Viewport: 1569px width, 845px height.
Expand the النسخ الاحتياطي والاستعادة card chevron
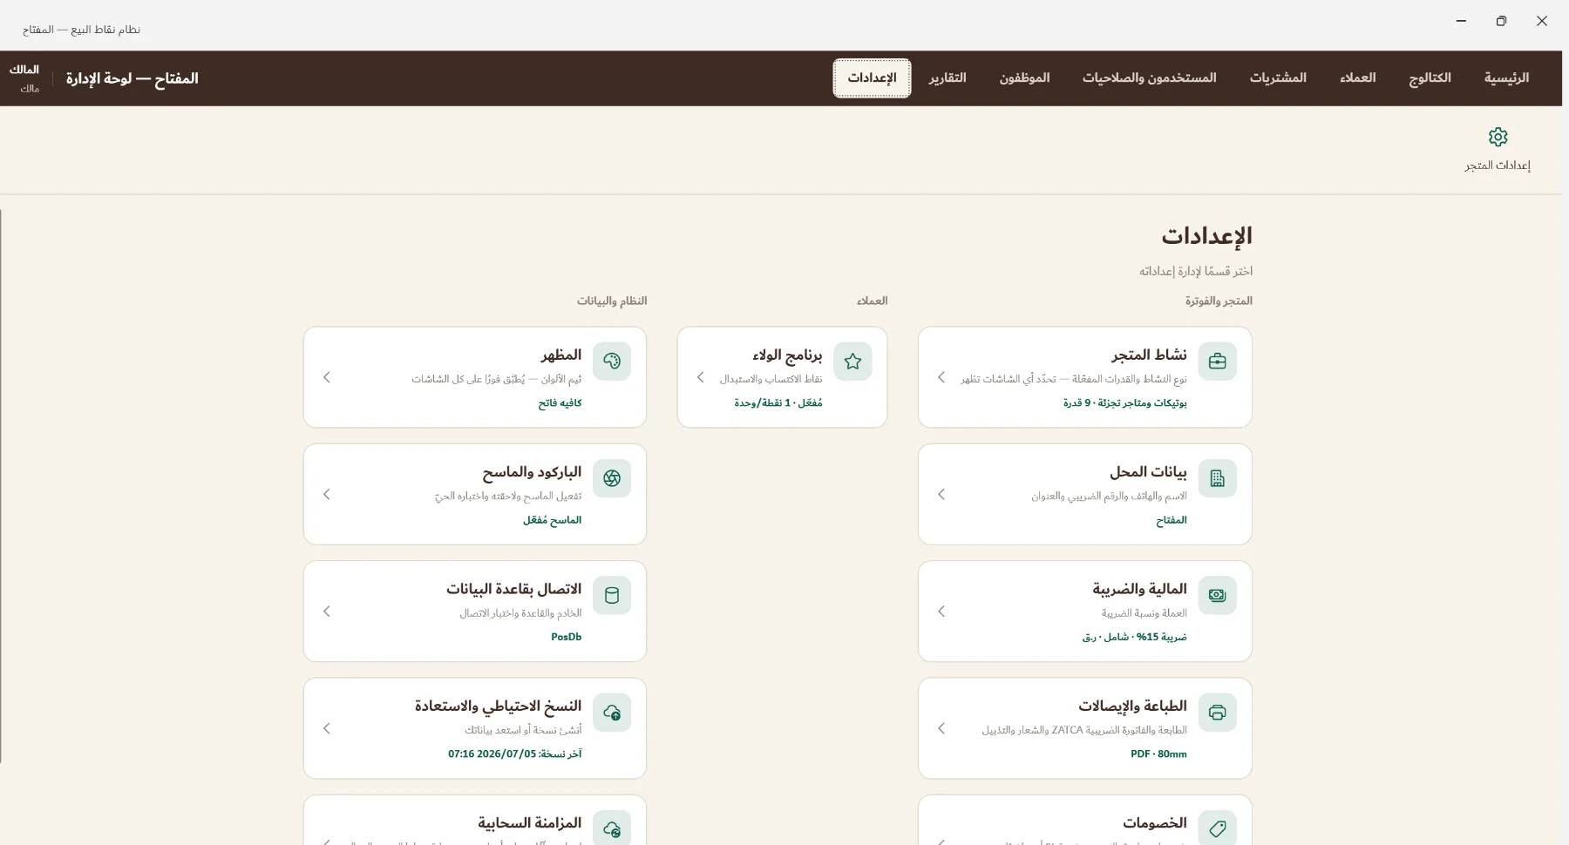pos(327,728)
